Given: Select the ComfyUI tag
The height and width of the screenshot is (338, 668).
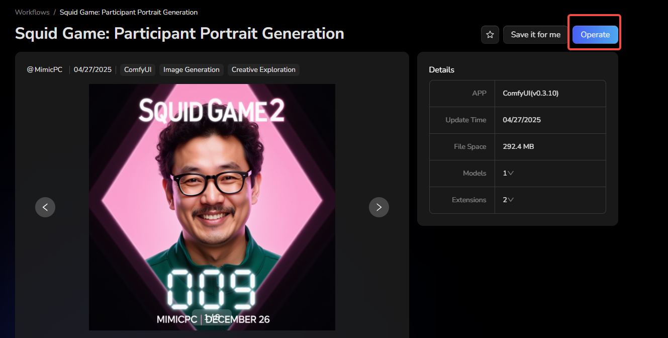Looking at the screenshot, I should [x=138, y=70].
